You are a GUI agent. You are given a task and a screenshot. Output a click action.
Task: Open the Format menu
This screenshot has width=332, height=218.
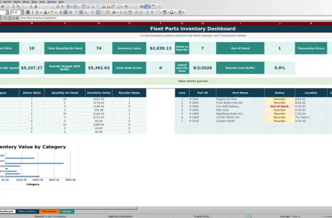coord(7,2)
